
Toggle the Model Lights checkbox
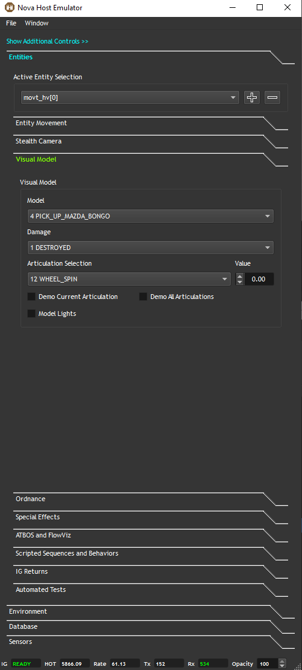[31, 314]
